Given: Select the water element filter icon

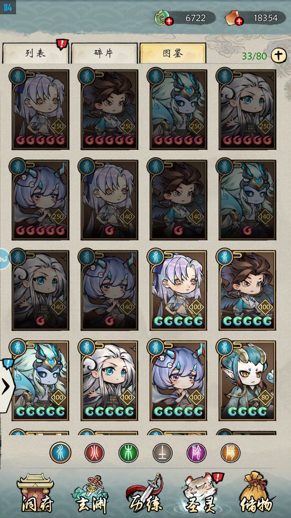Looking at the screenshot, I should [x=61, y=453].
